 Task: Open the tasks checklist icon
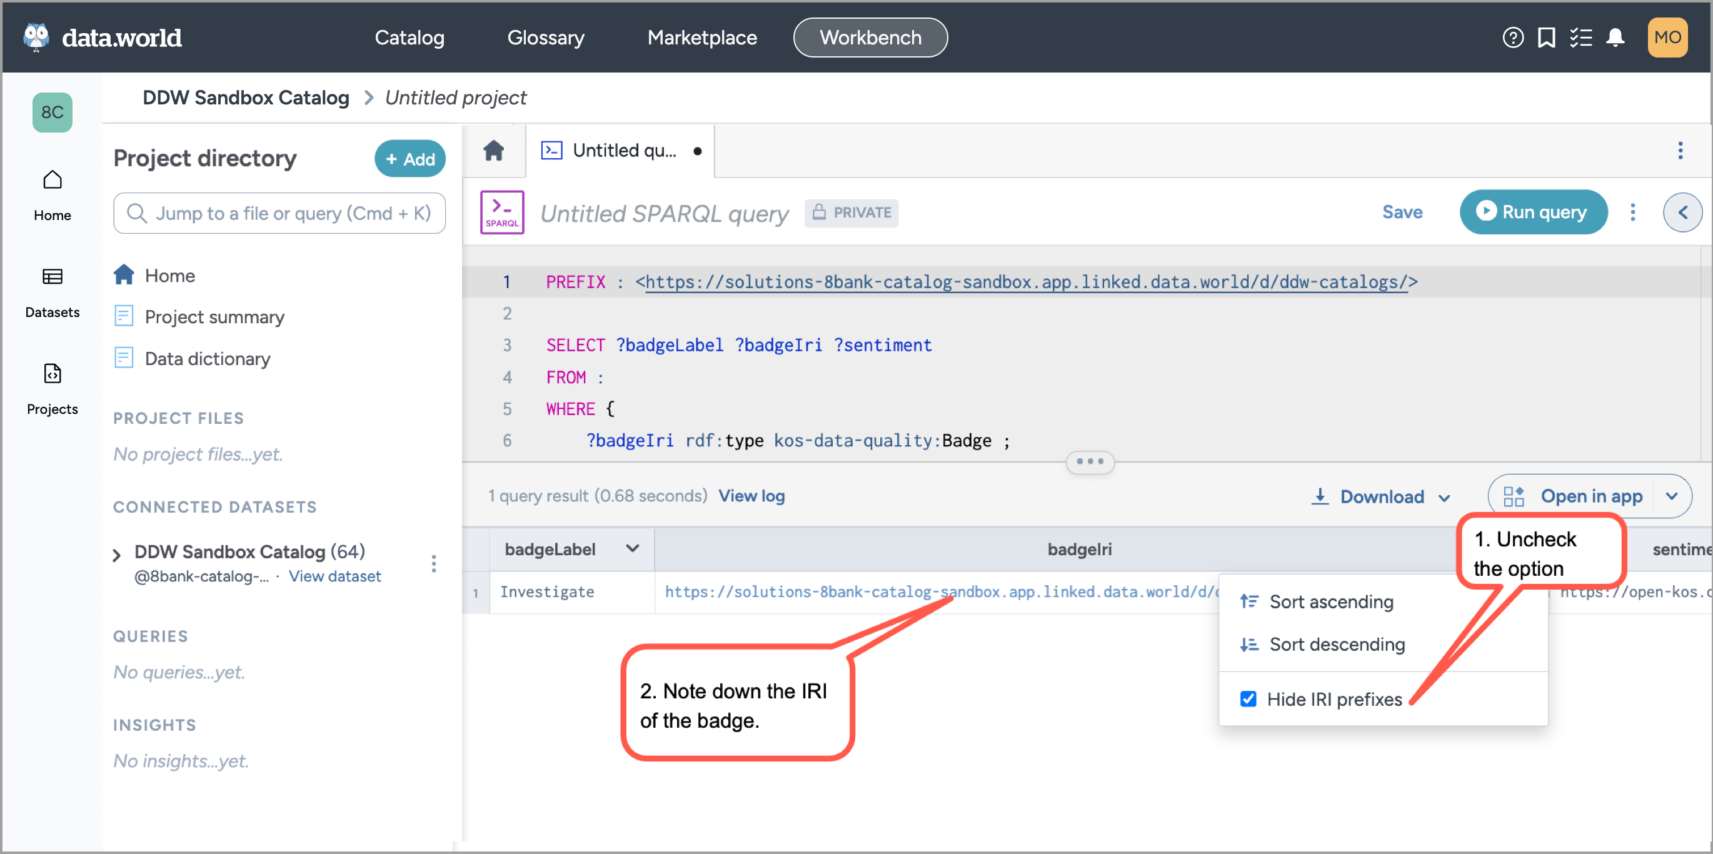pos(1580,38)
